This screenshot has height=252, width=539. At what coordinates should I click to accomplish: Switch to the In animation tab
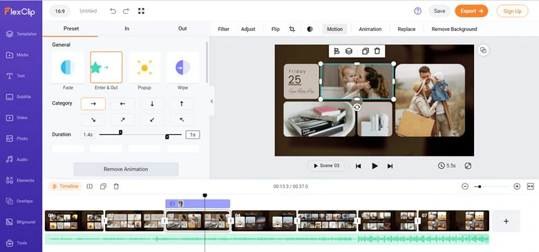[x=127, y=29]
